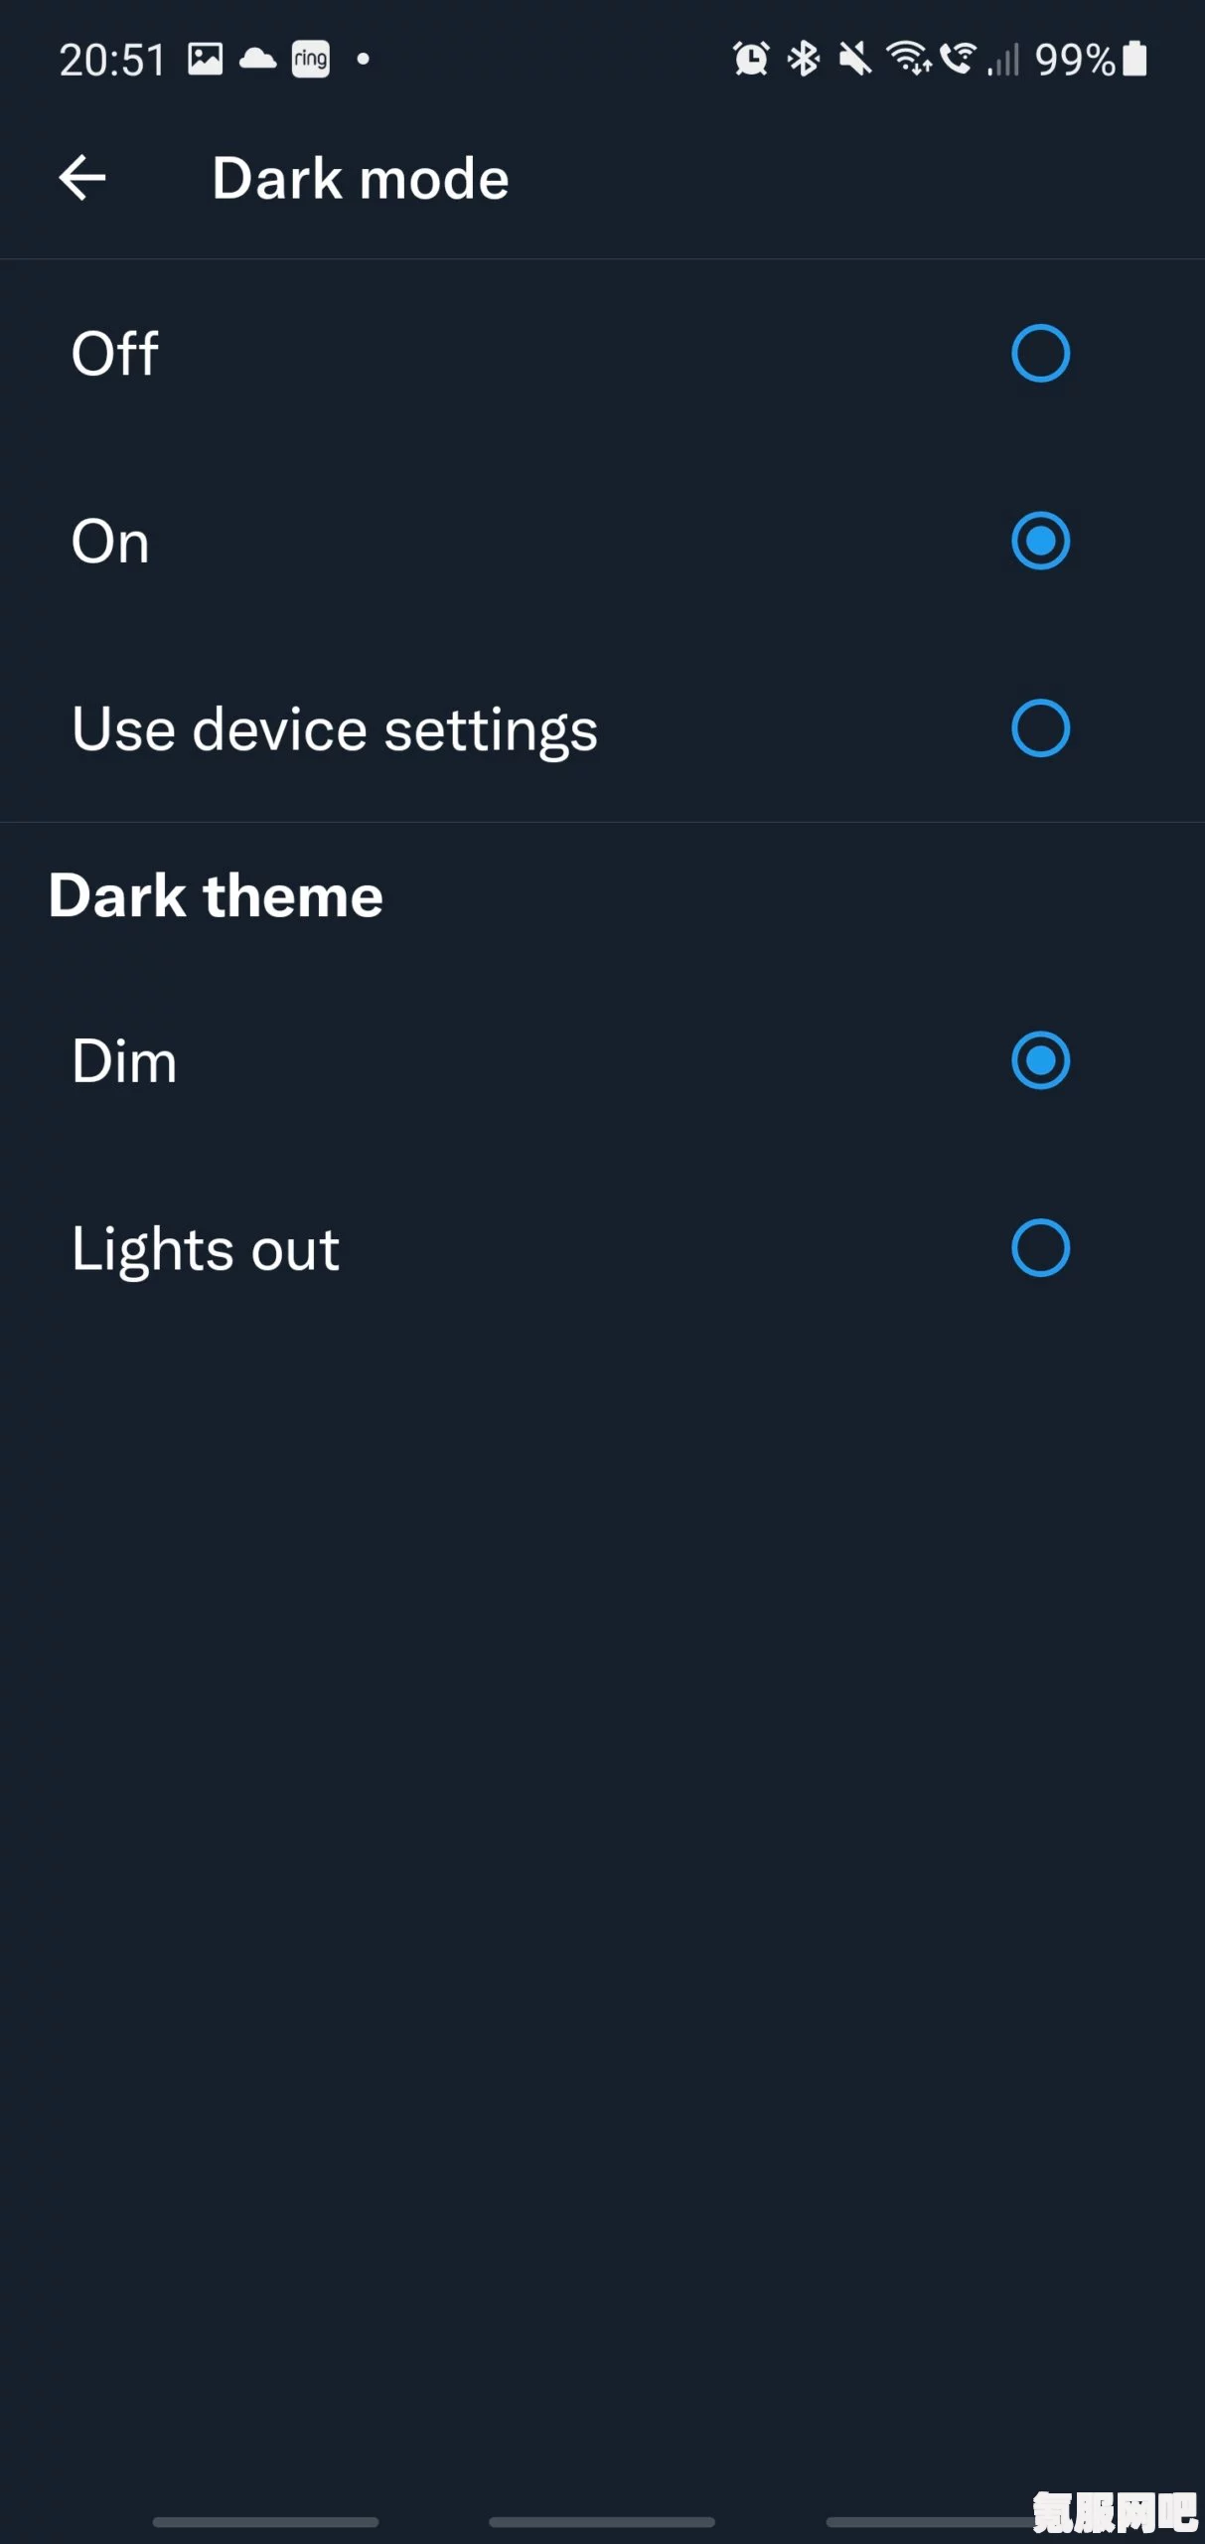Tap the alarm clock status icon

(751, 59)
